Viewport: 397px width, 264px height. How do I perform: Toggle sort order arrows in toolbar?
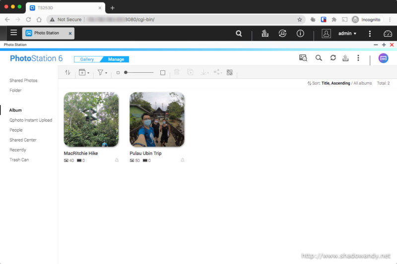coord(67,72)
